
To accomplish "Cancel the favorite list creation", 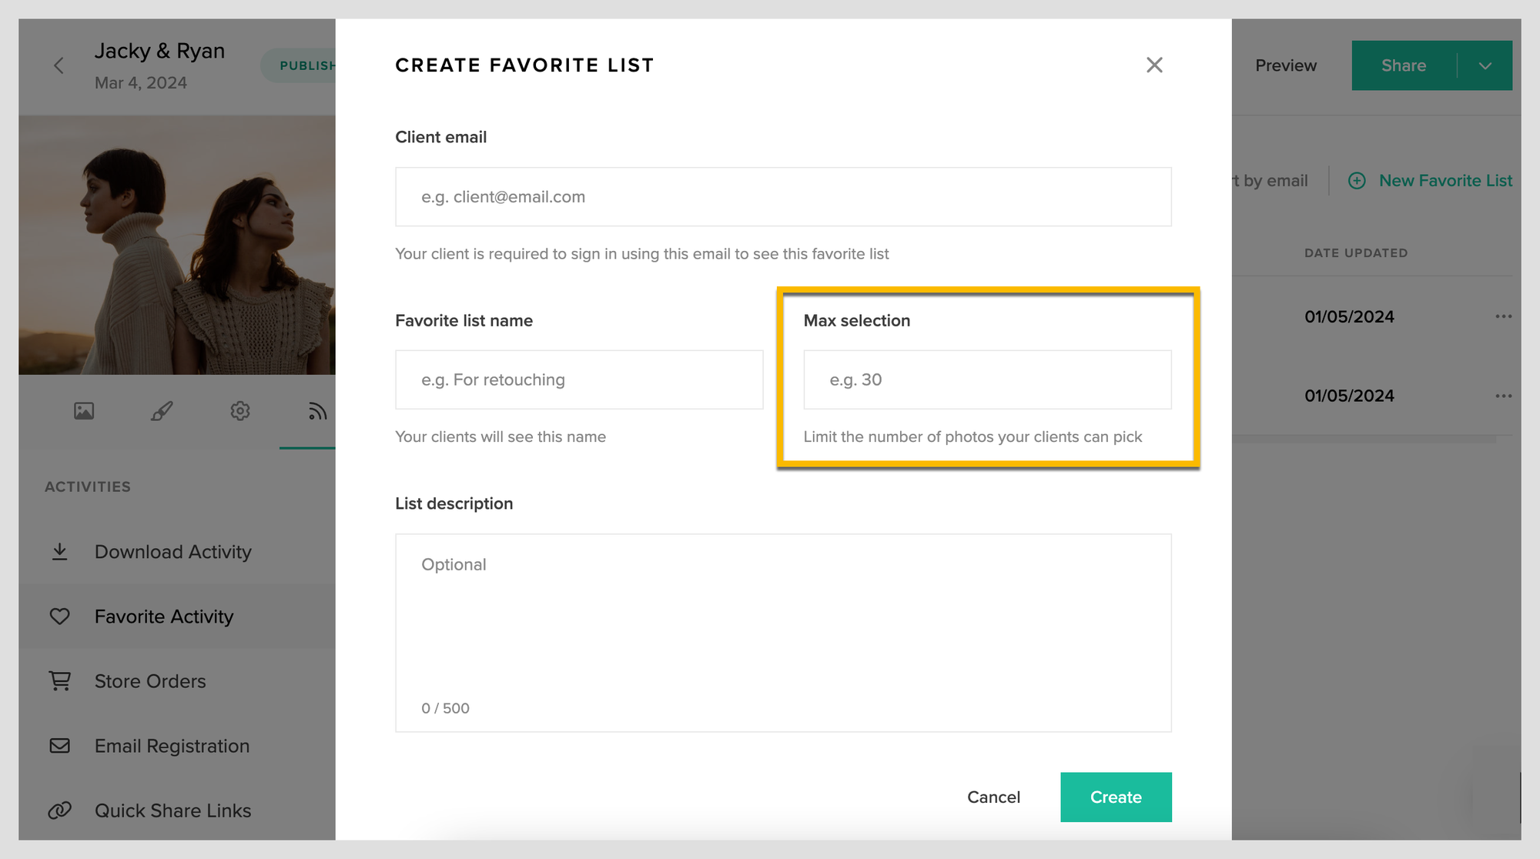I will 993,797.
